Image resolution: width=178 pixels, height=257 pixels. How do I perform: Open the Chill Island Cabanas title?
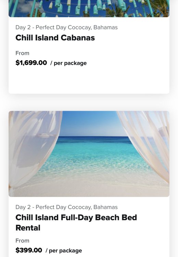(x=55, y=38)
